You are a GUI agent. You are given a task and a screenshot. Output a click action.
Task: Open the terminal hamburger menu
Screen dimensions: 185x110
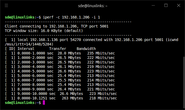[6, 5]
